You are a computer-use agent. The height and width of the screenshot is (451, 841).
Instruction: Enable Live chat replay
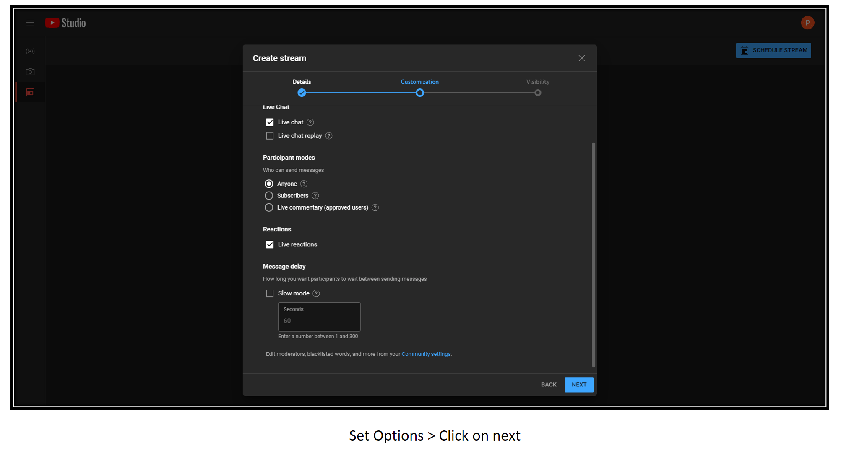click(x=270, y=135)
